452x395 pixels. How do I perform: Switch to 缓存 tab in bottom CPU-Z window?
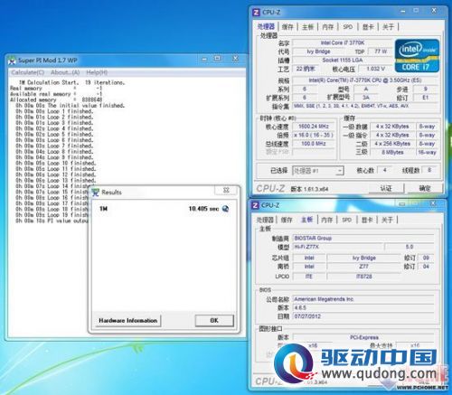click(287, 220)
